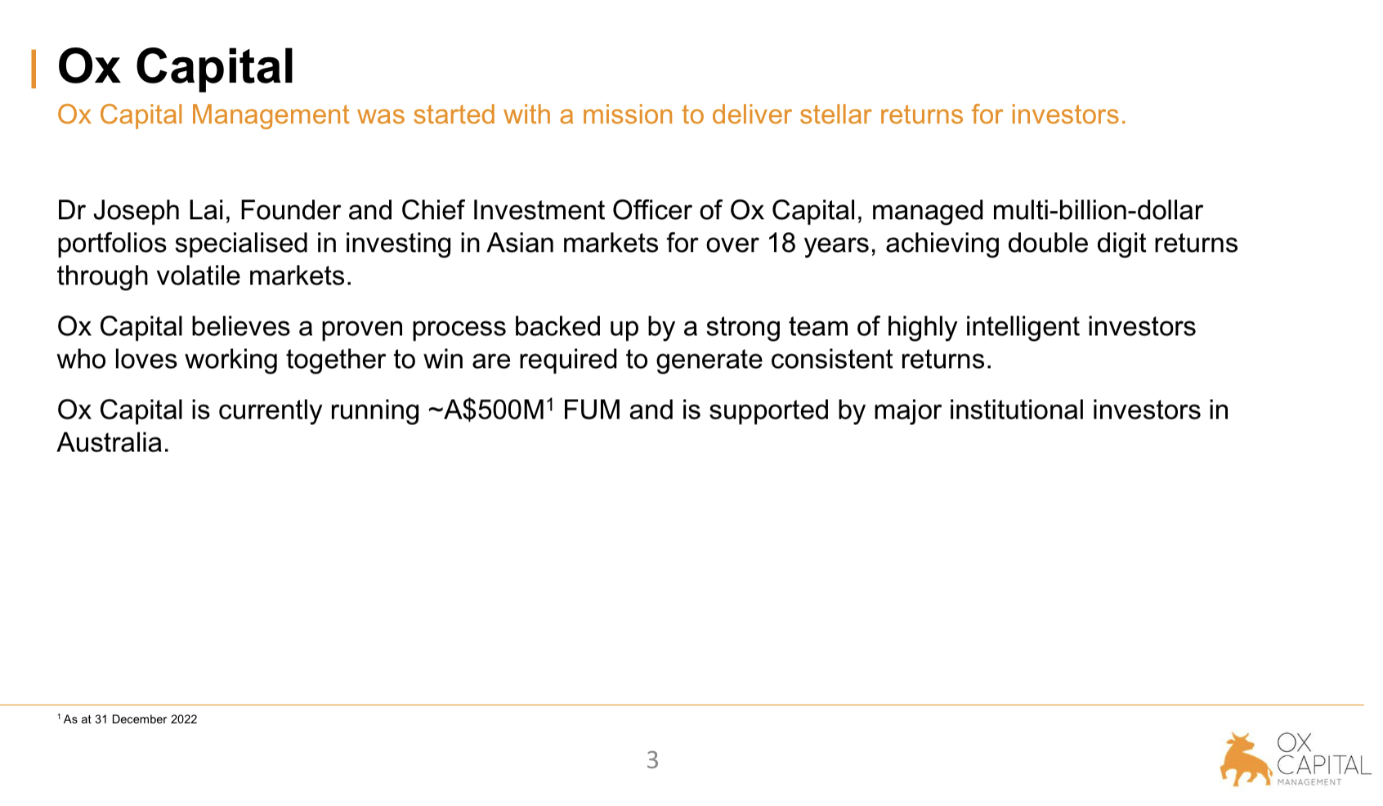Click the word 'Australia.' in last paragraph
Screen dimensions: 1383x806
(113, 443)
